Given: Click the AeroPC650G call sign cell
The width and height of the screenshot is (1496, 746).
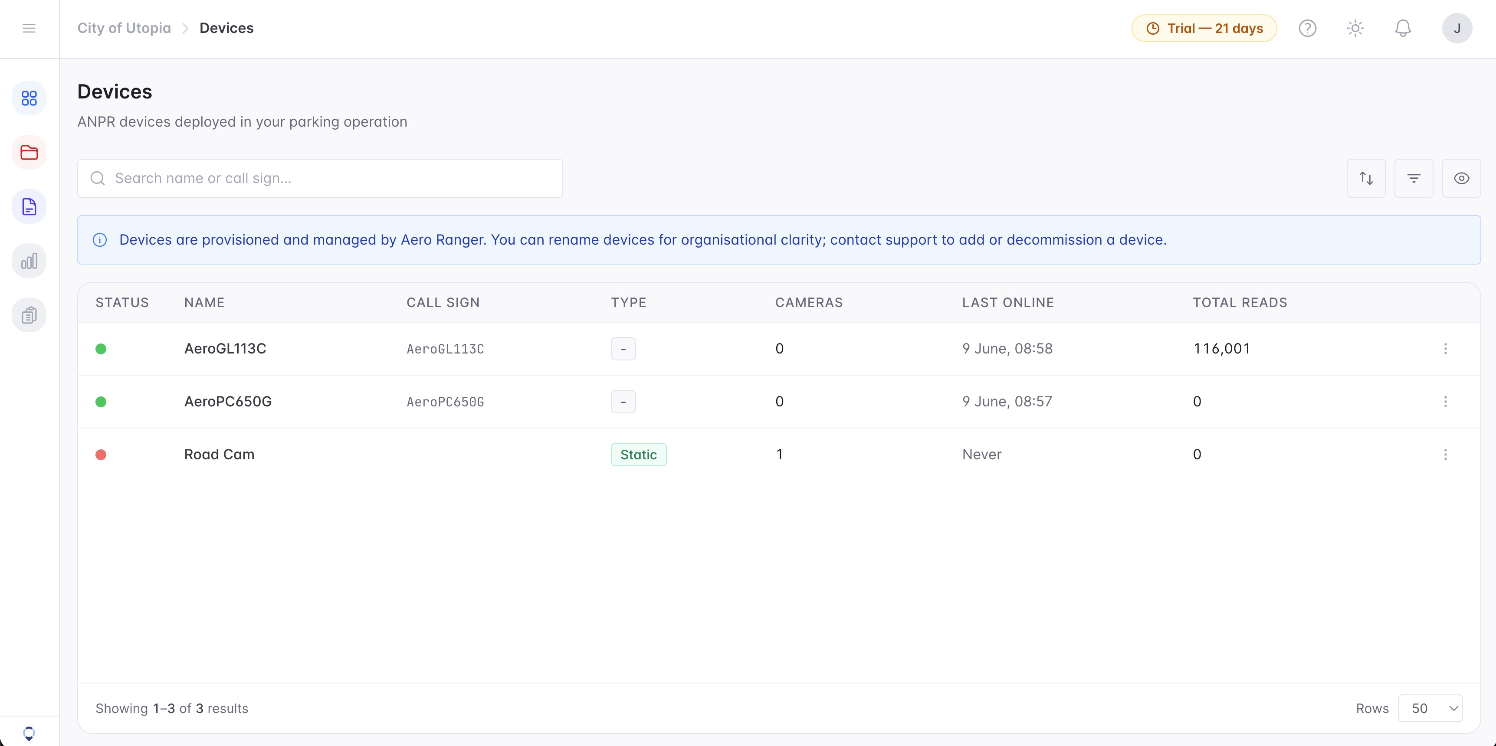Looking at the screenshot, I should pyautogui.click(x=446, y=402).
